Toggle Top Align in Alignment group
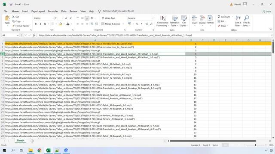275x154 pixels. pyautogui.click(x=78, y=18)
